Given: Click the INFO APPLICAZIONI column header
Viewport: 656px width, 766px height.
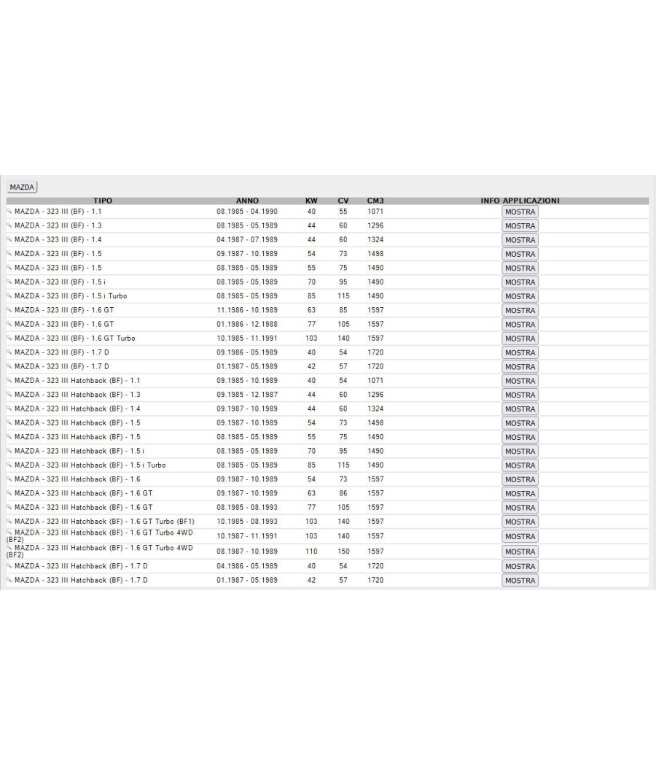Looking at the screenshot, I should 520,201.
